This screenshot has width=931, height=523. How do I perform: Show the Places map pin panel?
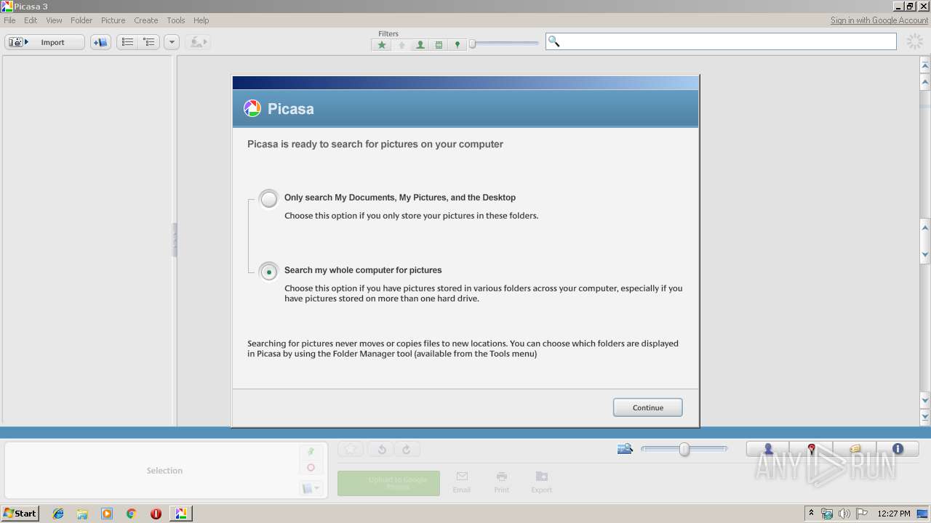[811, 450]
